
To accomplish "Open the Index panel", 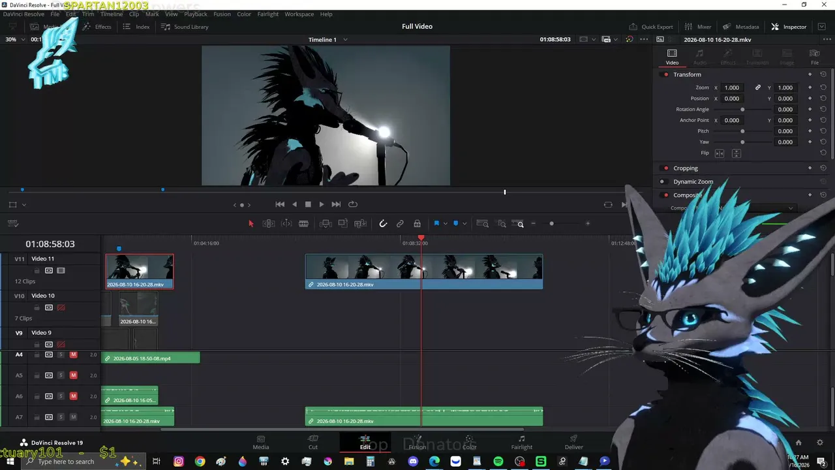I will point(137,27).
